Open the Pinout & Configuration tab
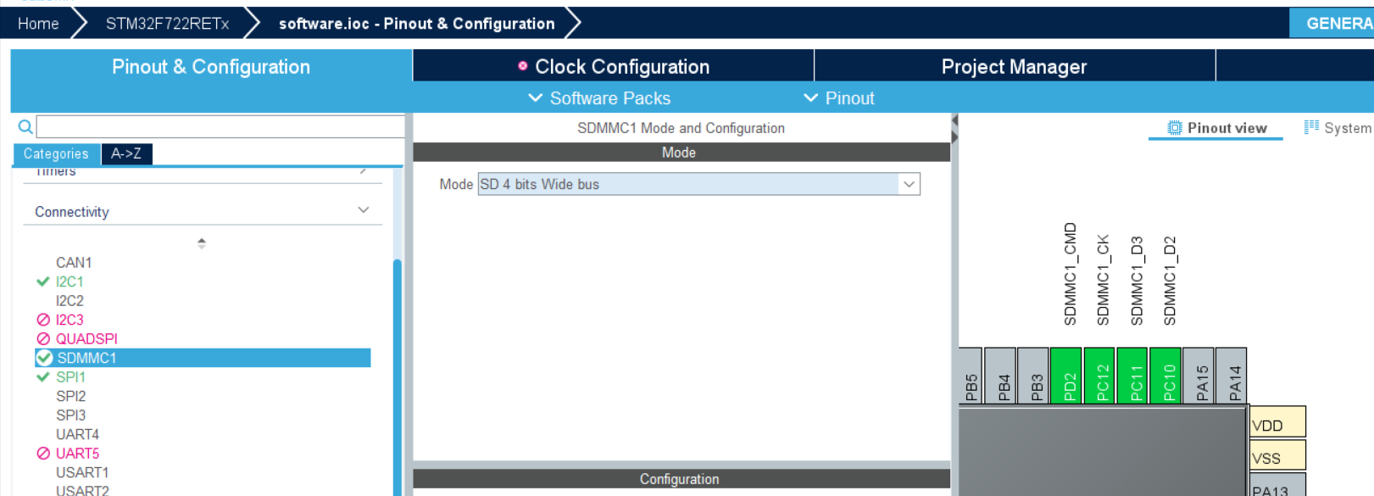This screenshot has width=1374, height=496. click(x=211, y=67)
